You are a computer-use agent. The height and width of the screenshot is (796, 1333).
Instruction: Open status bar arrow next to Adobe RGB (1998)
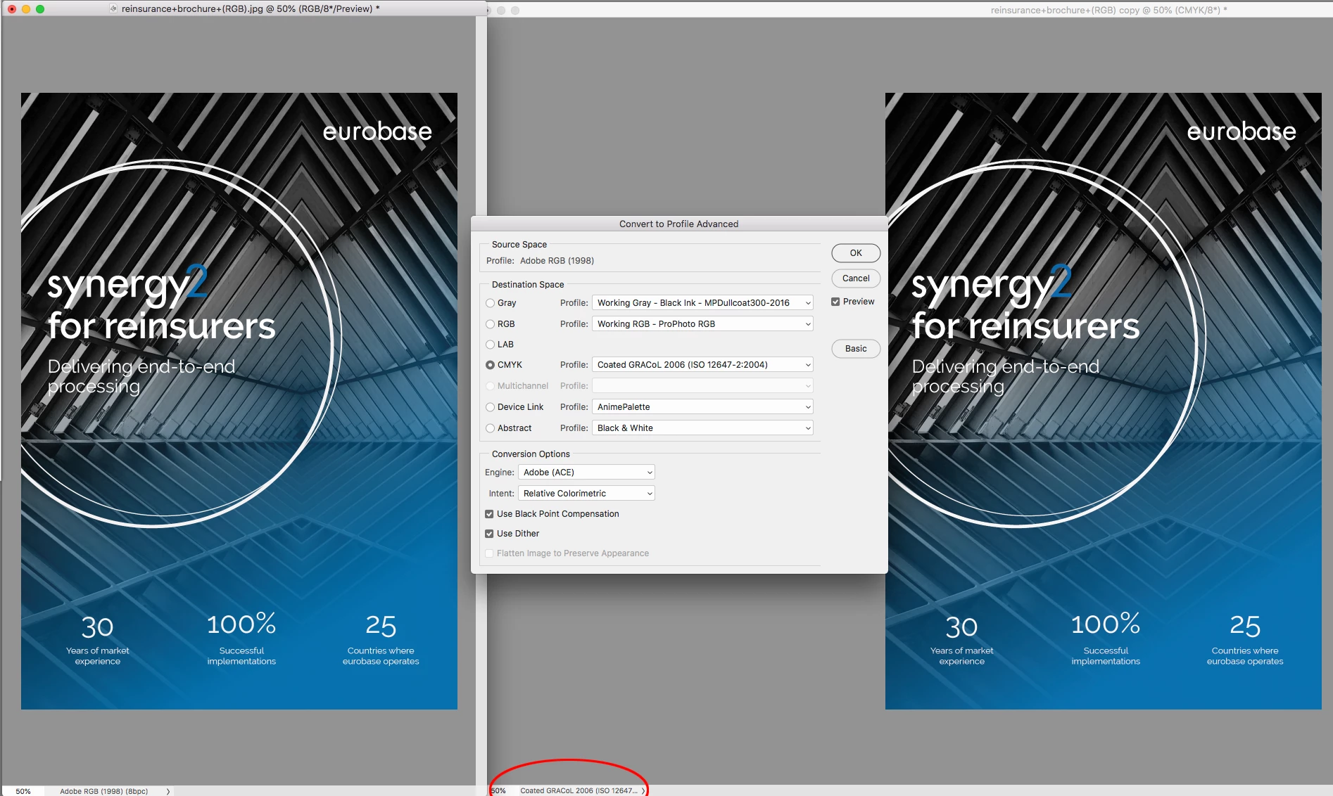point(168,791)
